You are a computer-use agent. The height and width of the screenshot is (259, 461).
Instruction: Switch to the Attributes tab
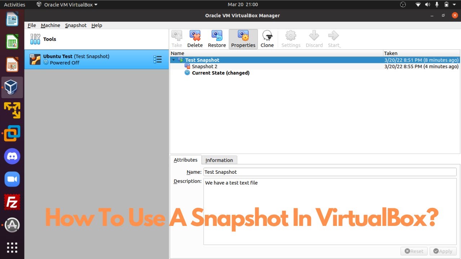pos(185,160)
